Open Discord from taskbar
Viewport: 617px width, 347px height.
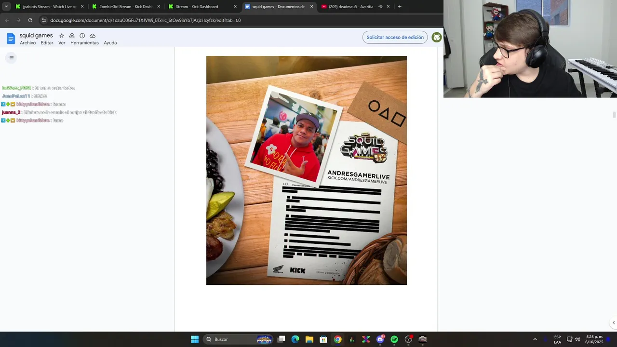coord(380,339)
